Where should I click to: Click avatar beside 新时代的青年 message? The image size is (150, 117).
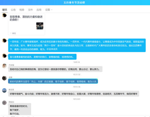point(4,78)
